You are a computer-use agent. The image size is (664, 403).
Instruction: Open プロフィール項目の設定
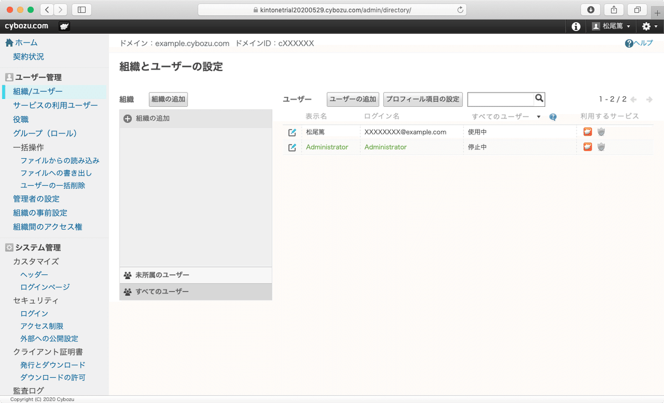423,99
